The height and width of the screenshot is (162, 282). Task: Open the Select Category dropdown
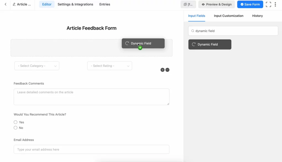pos(37,66)
